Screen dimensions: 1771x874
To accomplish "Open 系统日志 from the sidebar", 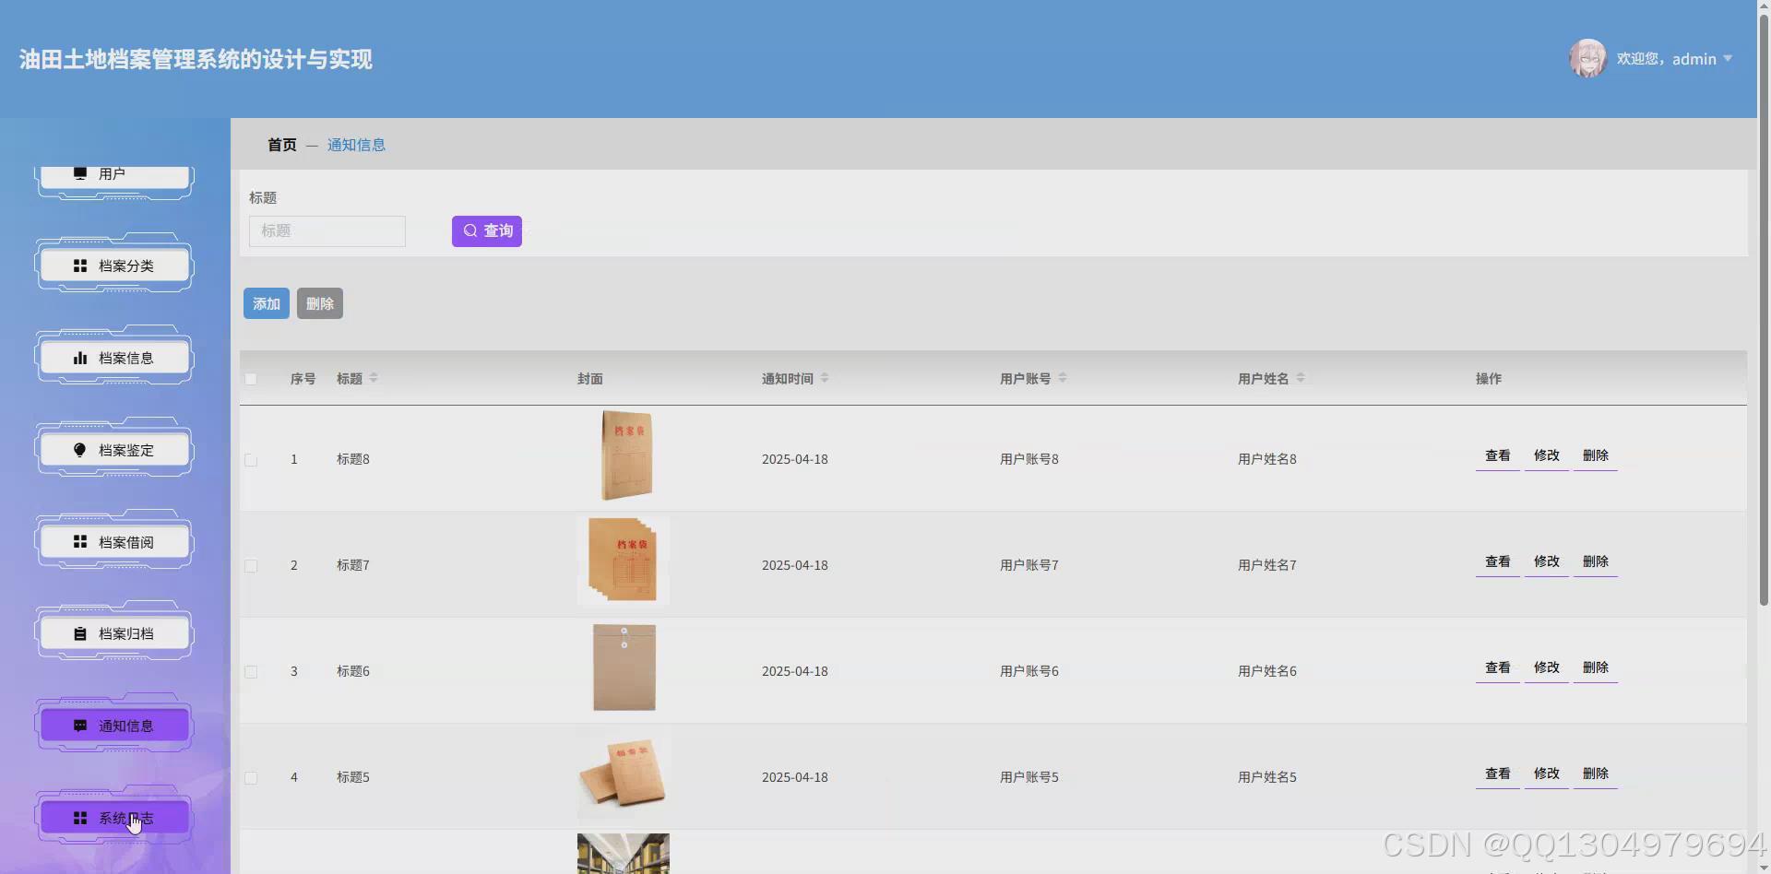I will (114, 818).
